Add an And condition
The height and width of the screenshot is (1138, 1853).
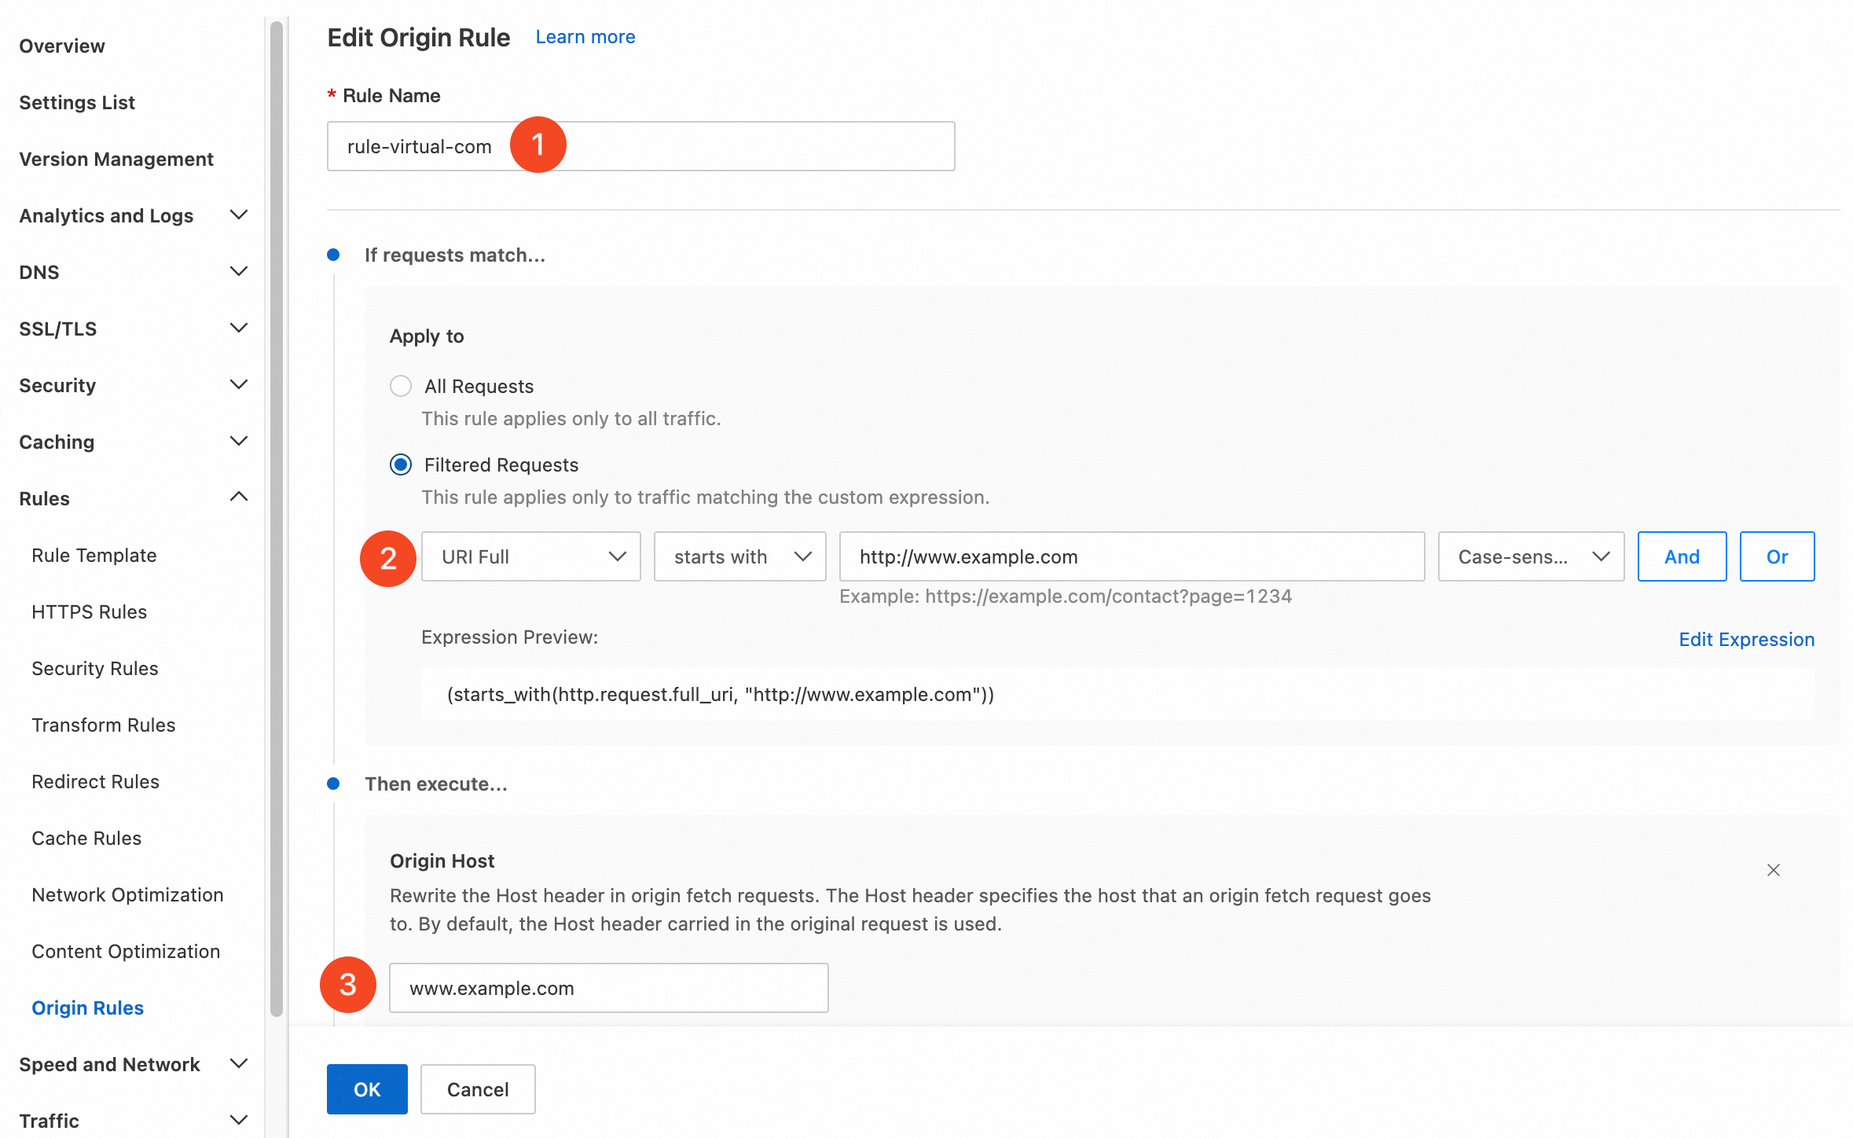[x=1682, y=556]
